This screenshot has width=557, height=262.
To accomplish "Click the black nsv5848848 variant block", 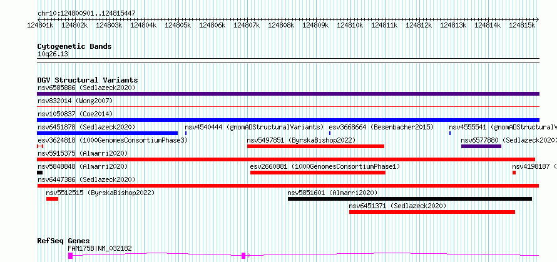I will click(x=40, y=173).
